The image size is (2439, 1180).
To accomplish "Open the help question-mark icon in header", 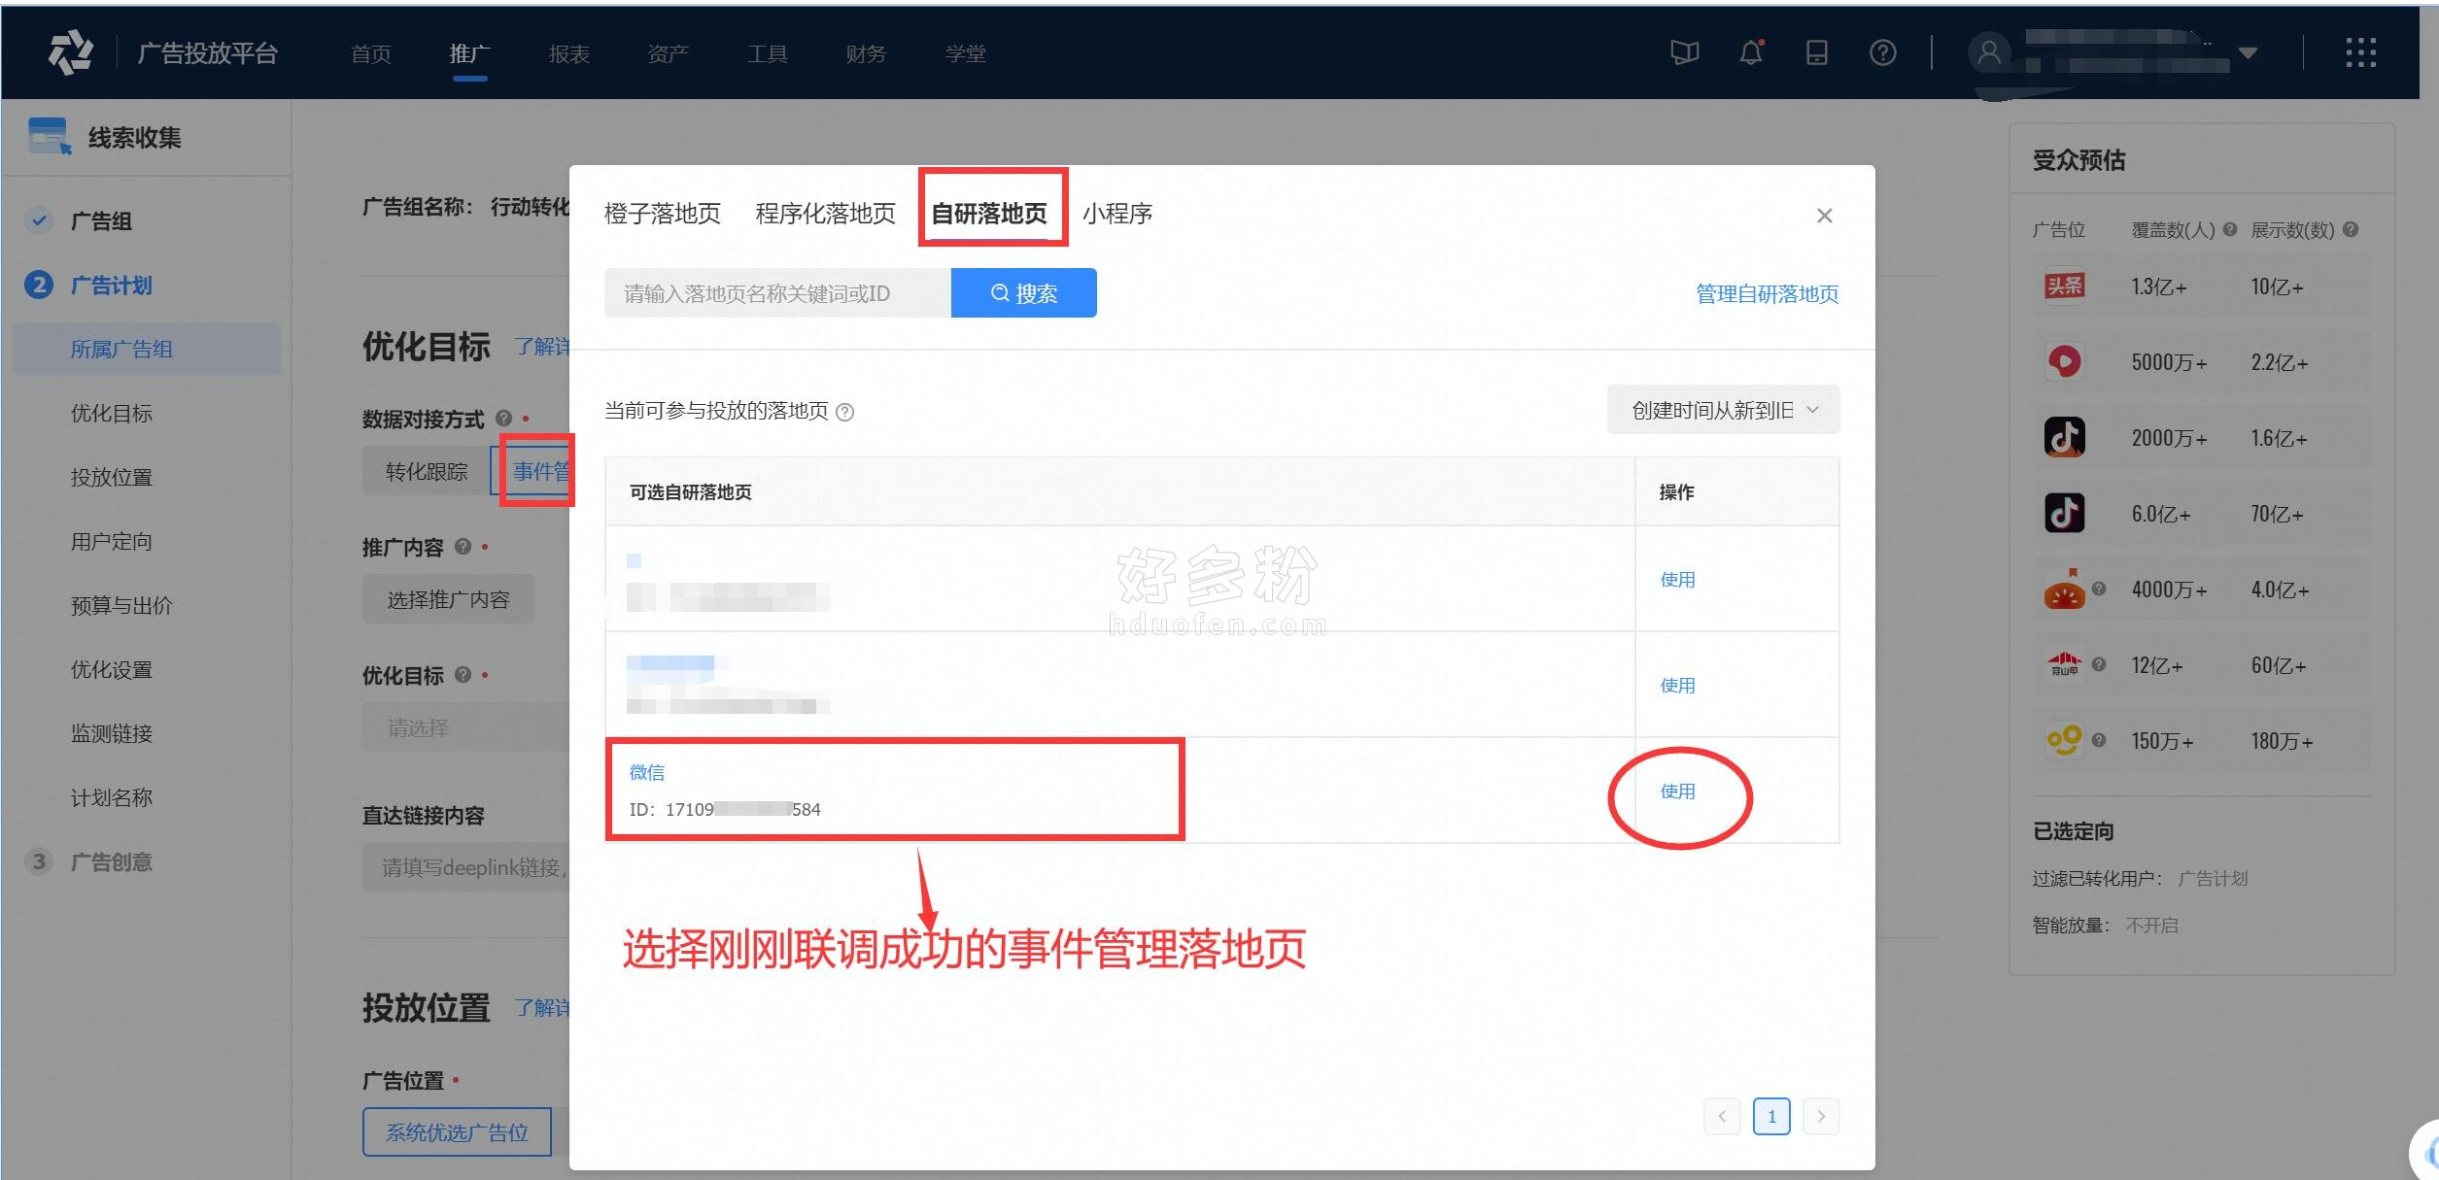I will (1882, 52).
